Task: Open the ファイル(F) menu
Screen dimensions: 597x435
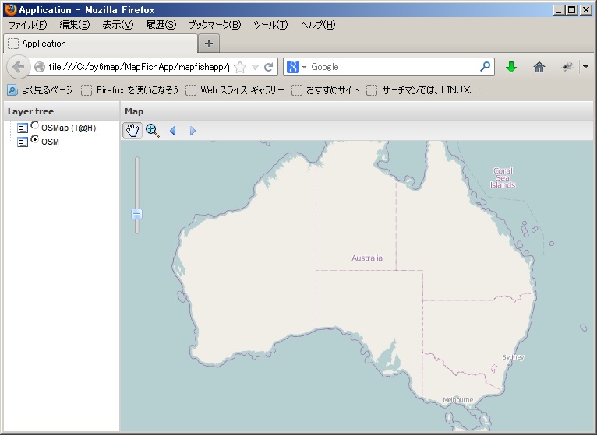Action: 27,25
